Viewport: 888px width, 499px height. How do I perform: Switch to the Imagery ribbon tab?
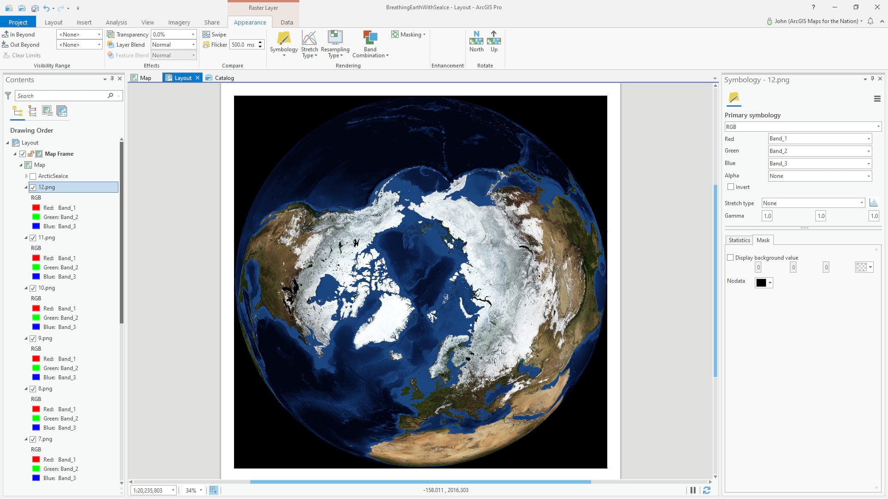pyautogui.click(x=179, y=22)
